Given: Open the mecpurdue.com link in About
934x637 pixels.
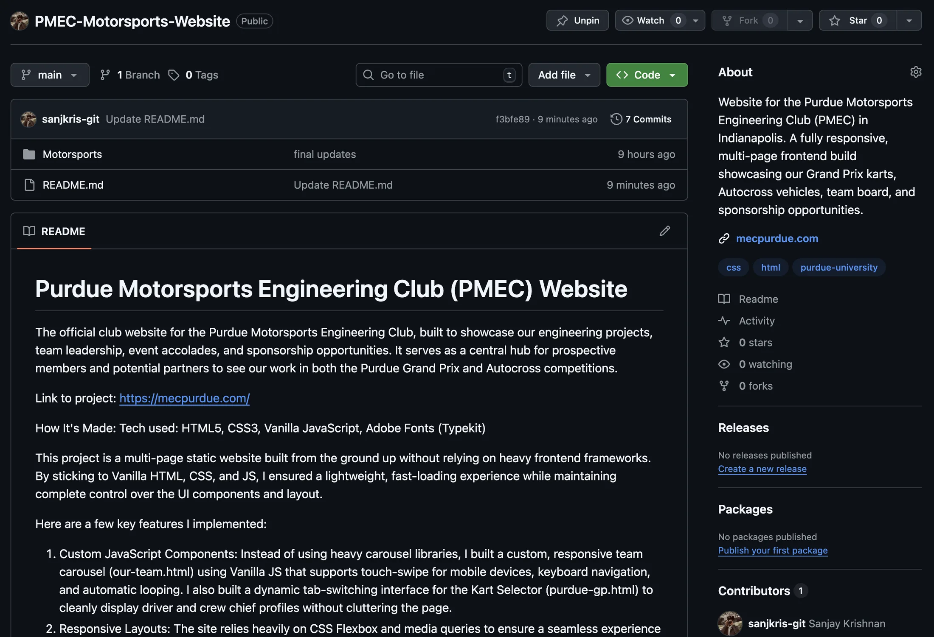Looking at the screenshot, I should 777,239.
